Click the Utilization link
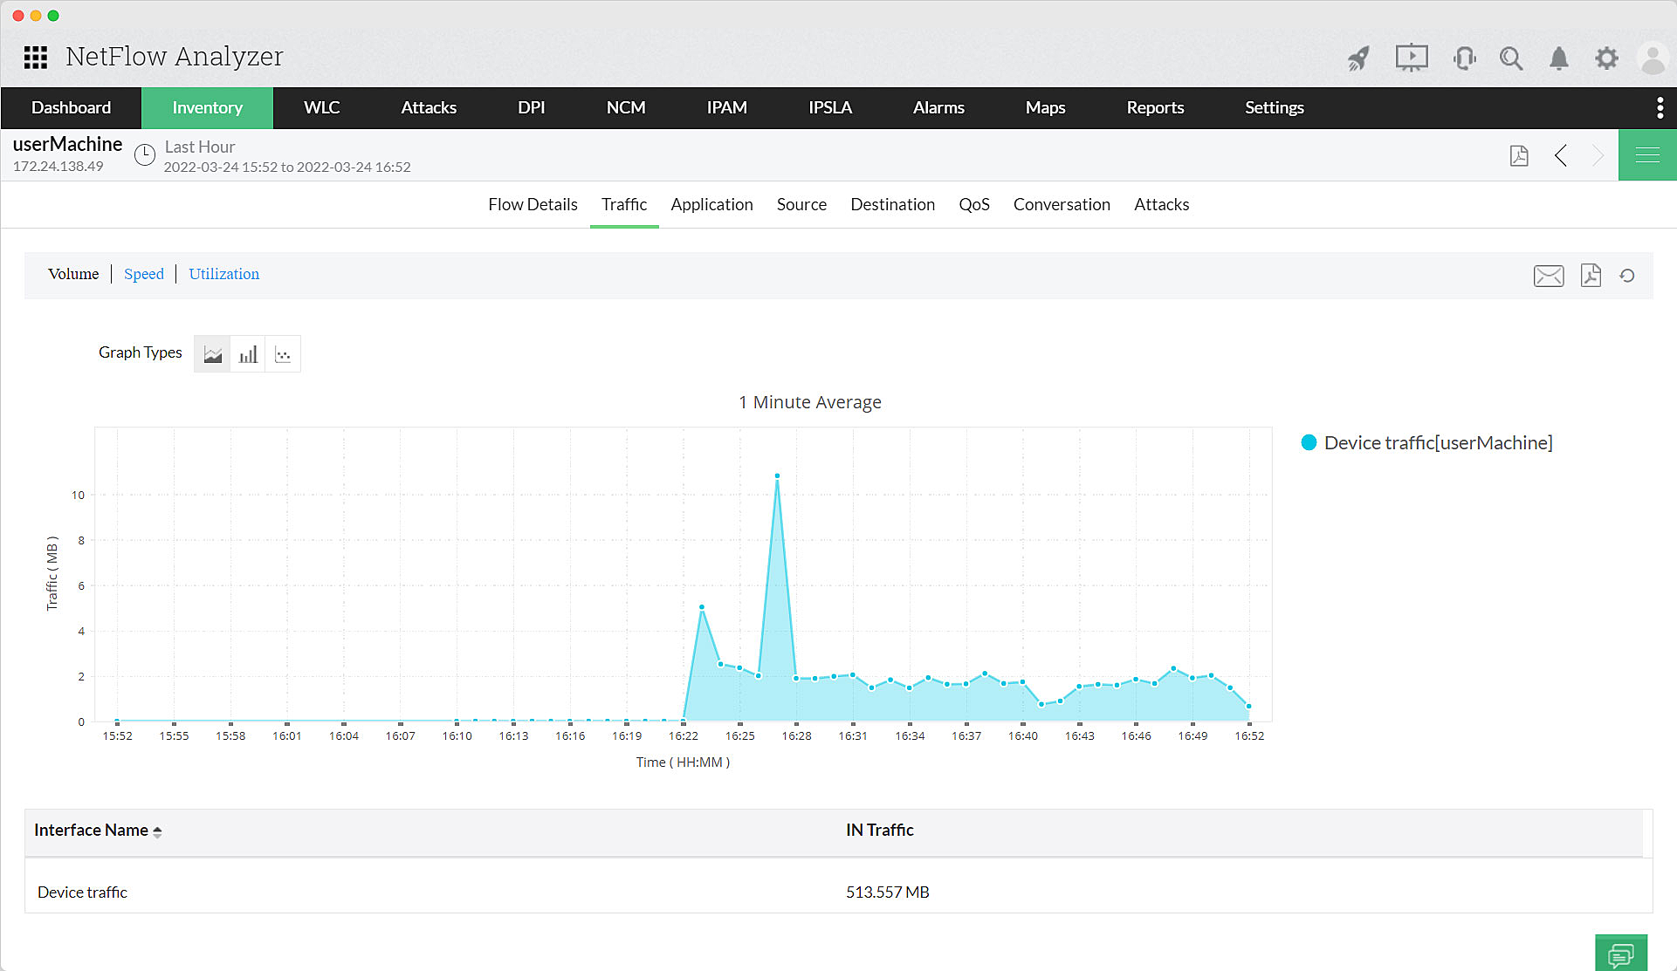 pyautogui.click(x=223, y=274)
